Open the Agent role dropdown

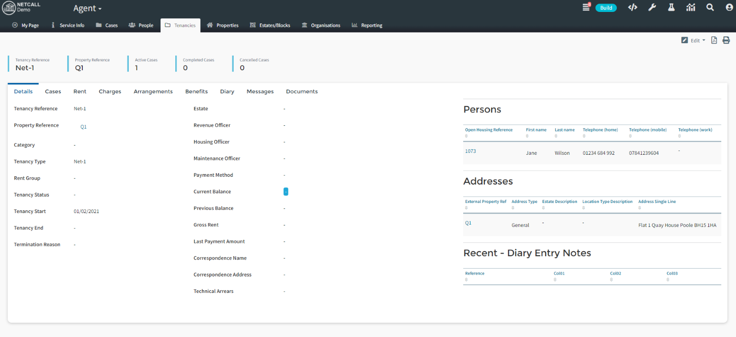pos(87,8)
